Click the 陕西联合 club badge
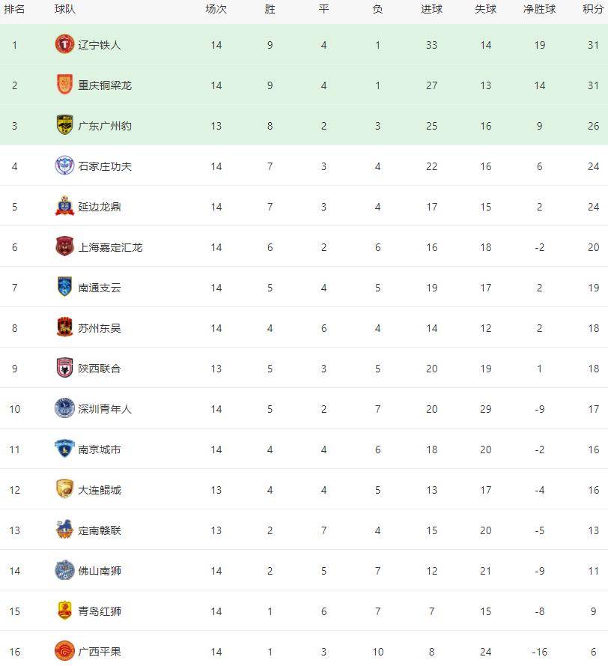The image size is (608, 666). coord(64,368)
